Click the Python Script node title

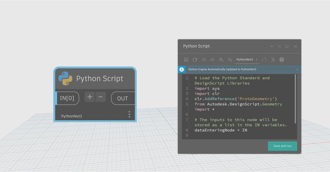point(99,78)
